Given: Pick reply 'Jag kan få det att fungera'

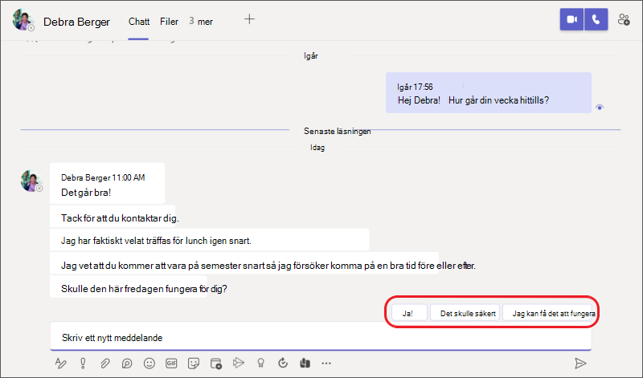Looking at the screenshot, I should click(x=552, y=313).
